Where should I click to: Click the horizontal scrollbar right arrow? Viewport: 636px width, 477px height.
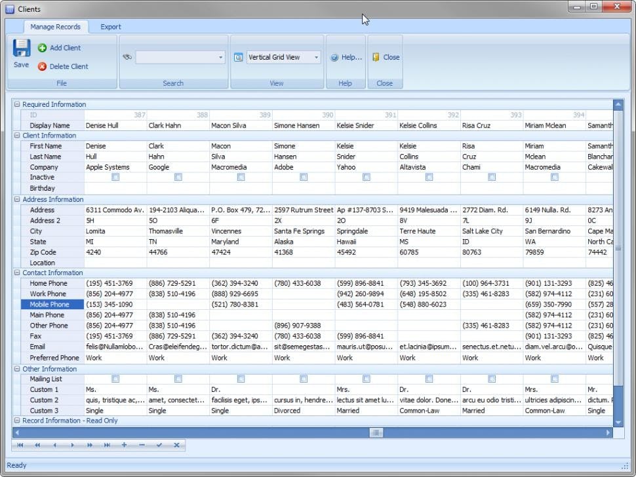click(608, 432)
